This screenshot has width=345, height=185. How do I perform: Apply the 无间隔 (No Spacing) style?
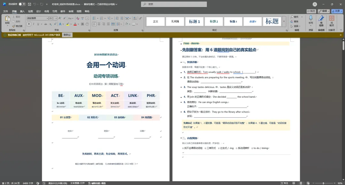[175, 21]
